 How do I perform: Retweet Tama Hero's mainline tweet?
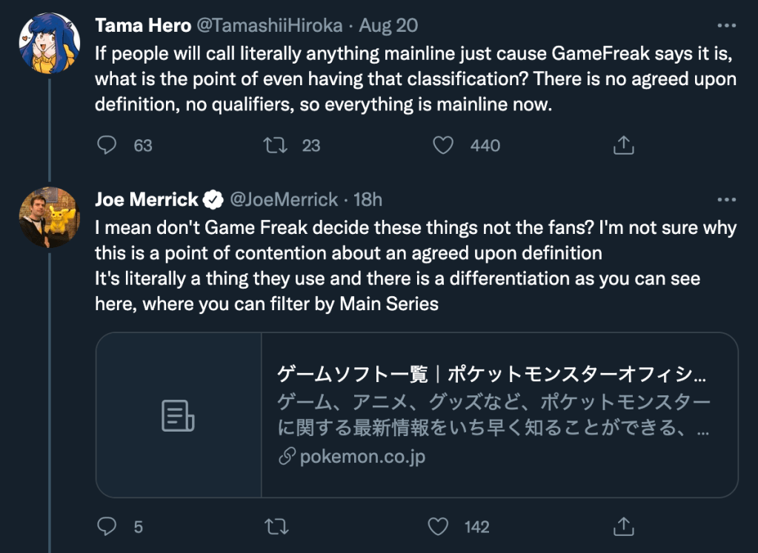coord(276,145)
